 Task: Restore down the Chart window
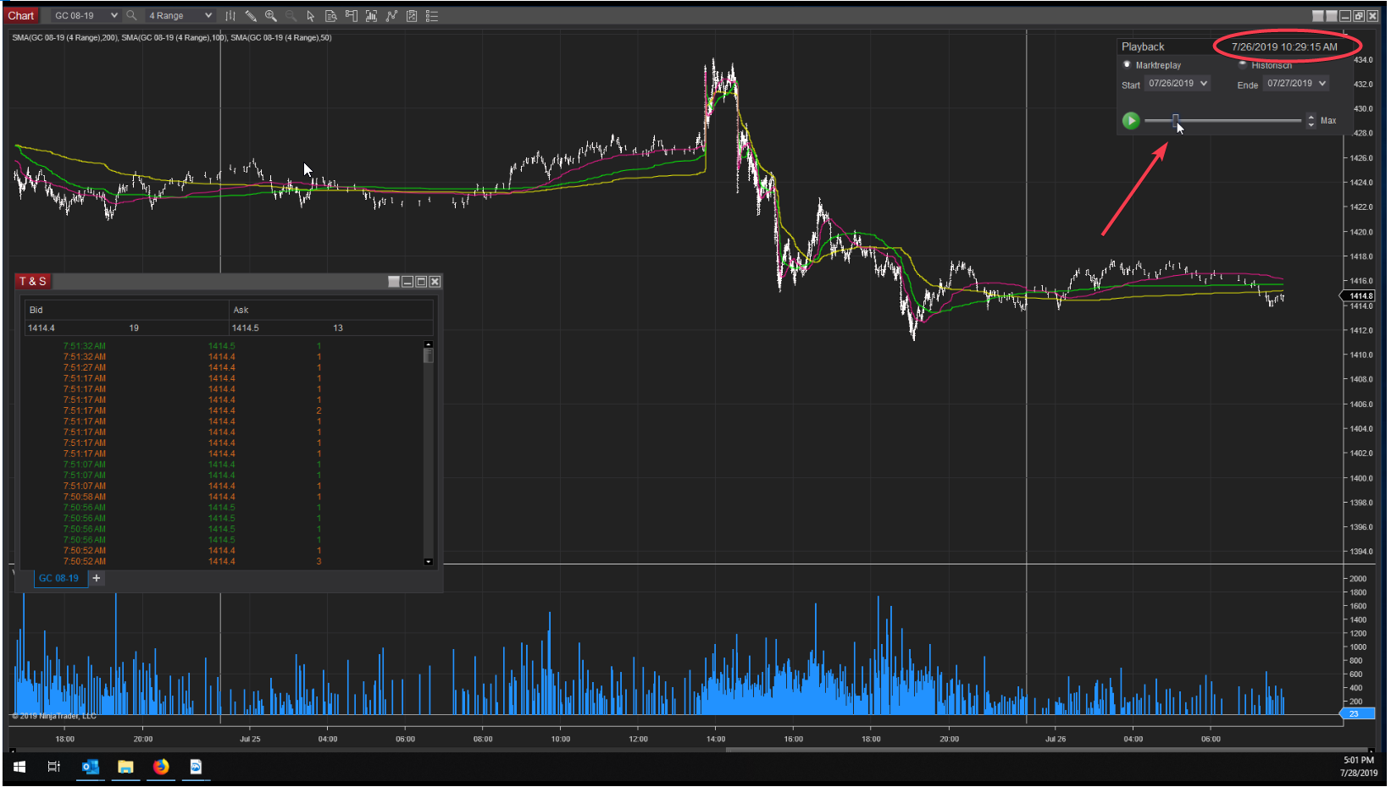point(1359,15)
